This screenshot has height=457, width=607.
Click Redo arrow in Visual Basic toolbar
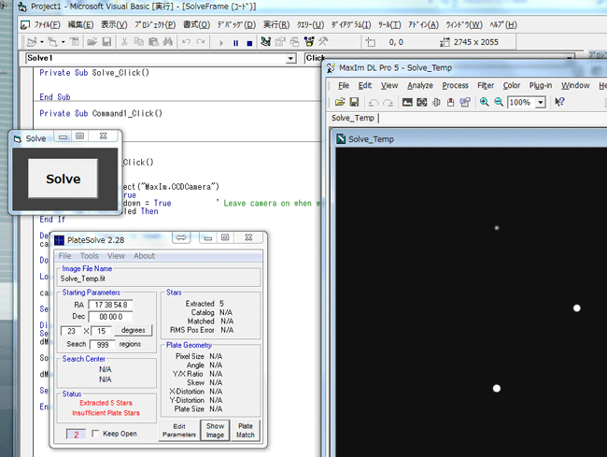pos(201,42)
